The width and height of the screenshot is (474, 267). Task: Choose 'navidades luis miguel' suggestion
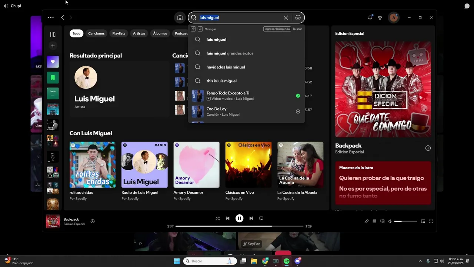tap(246, 67)
